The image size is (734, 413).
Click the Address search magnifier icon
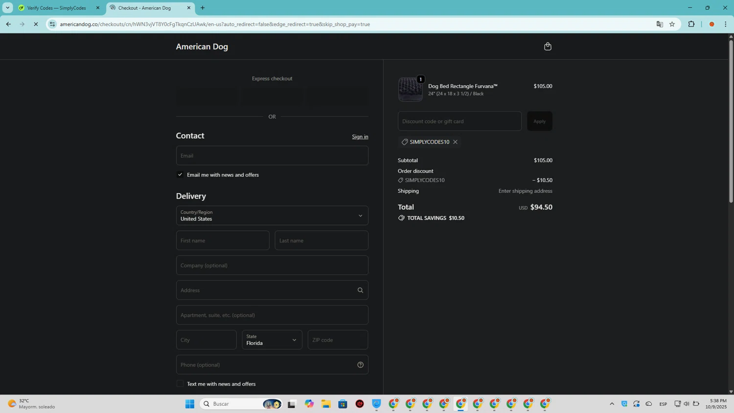click(x=360, y=290)
